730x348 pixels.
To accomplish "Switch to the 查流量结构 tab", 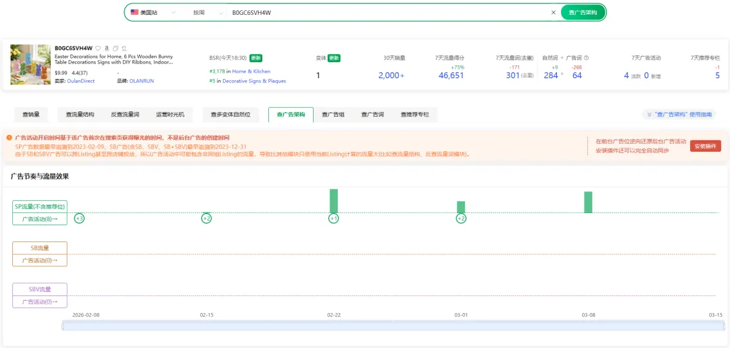I will (x=80, y=115).
